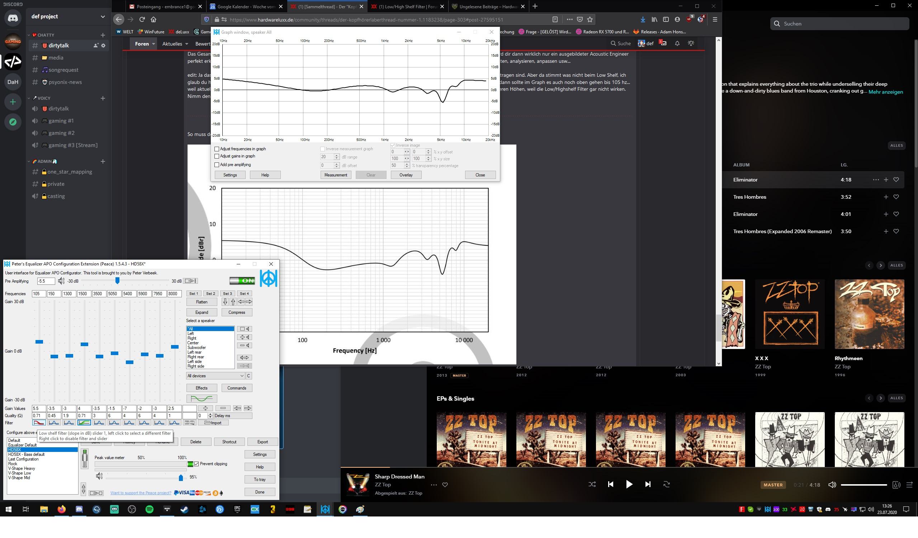Screen dimensions: 918x538
Task: Click the green figure icon in Peace
Action: [85, 458]
